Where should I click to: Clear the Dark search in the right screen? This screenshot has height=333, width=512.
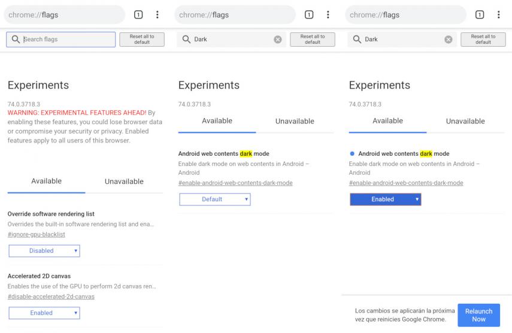(449, 40)
